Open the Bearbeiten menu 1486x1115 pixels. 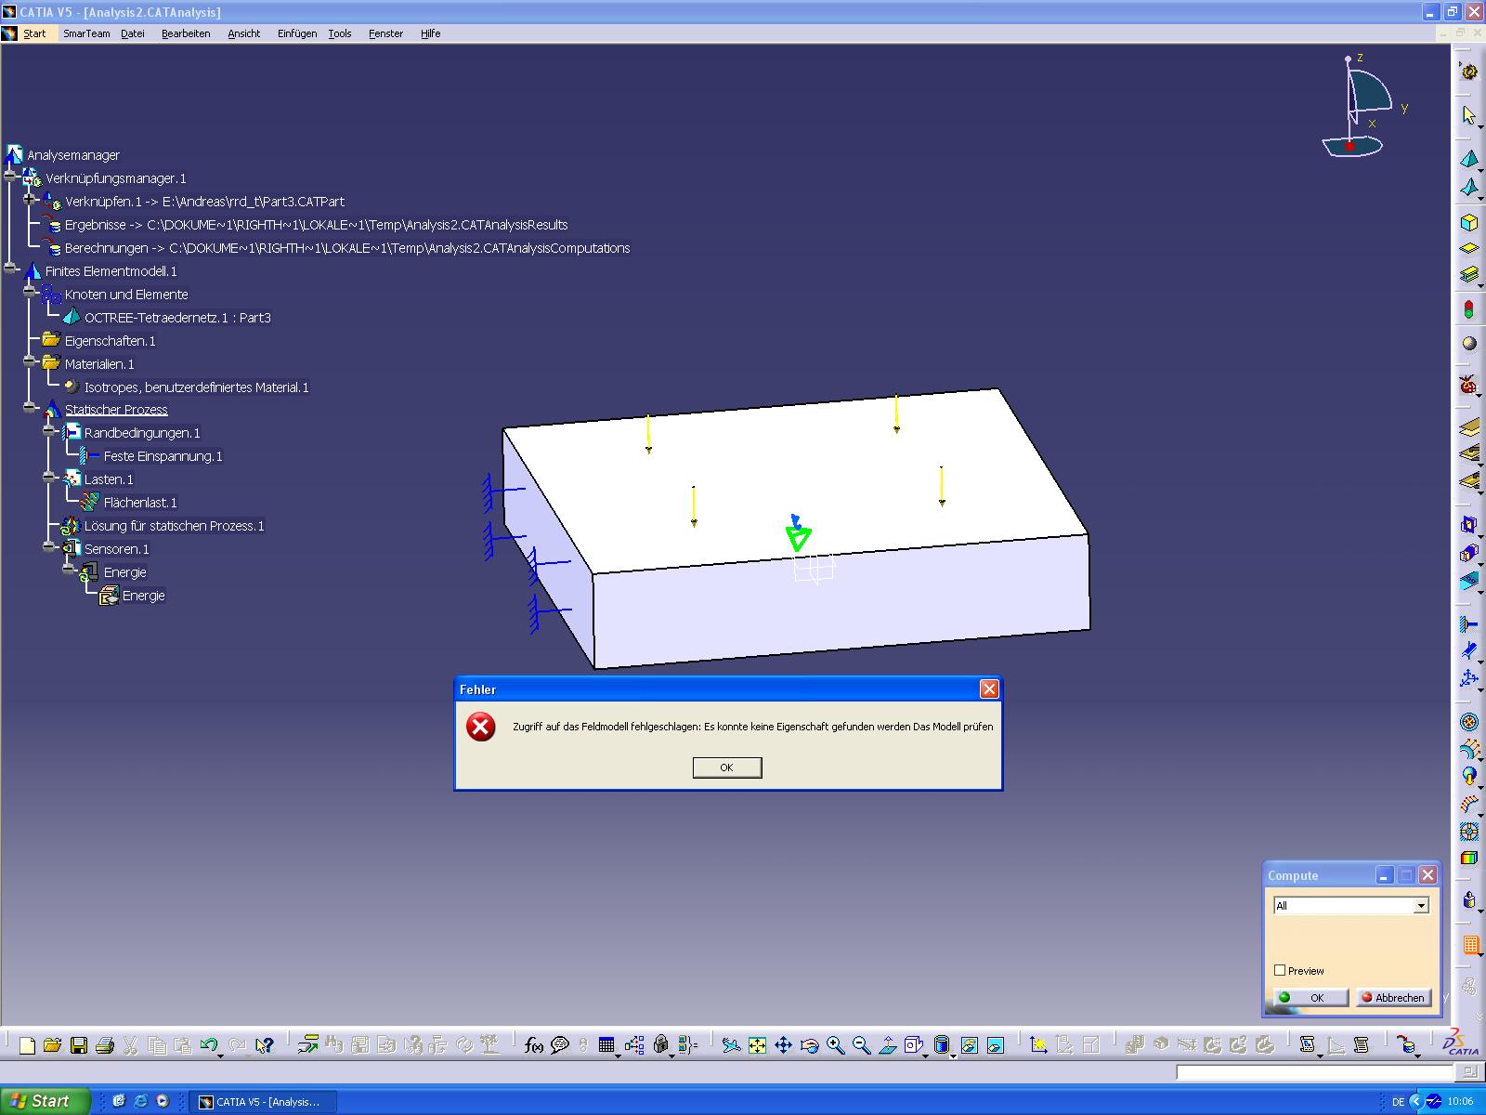coord(186,33)
